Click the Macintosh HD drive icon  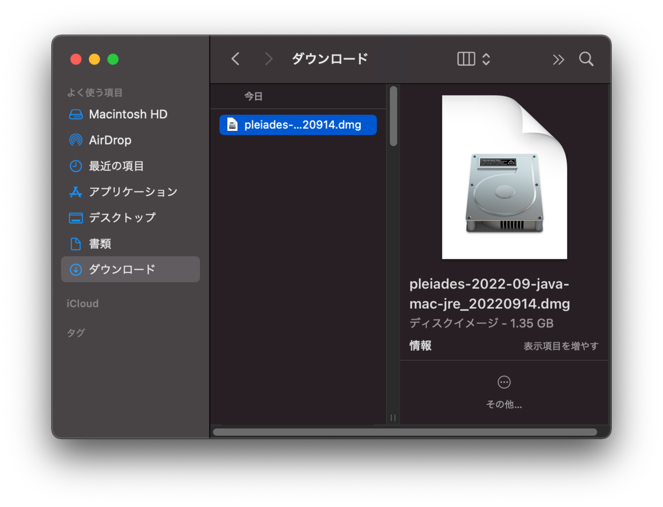[76, 114]
